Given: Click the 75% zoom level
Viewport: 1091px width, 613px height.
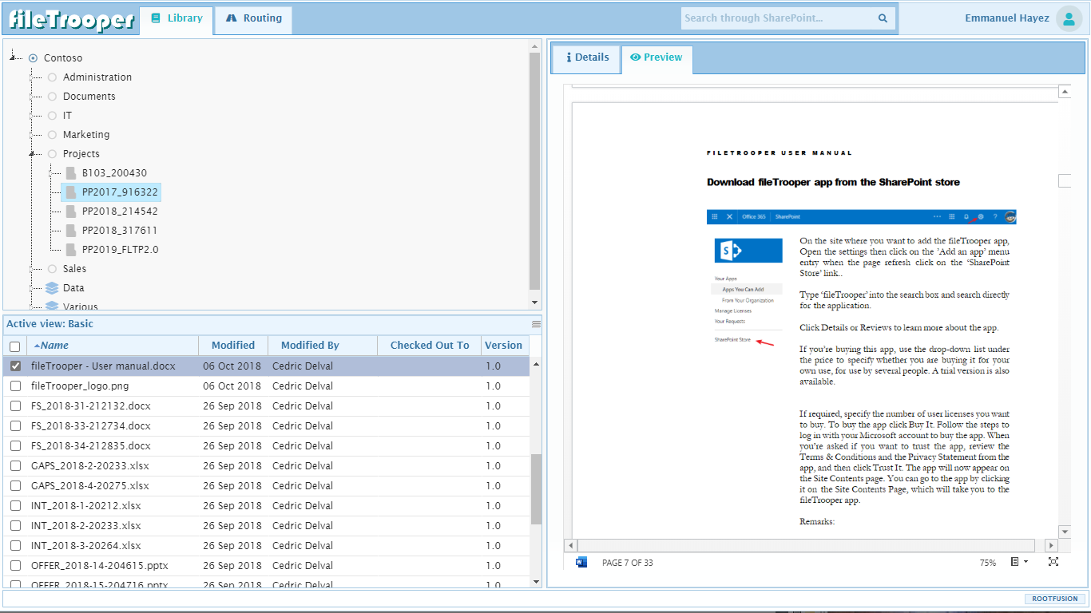Looking at the screenshot, I should 988,563.
